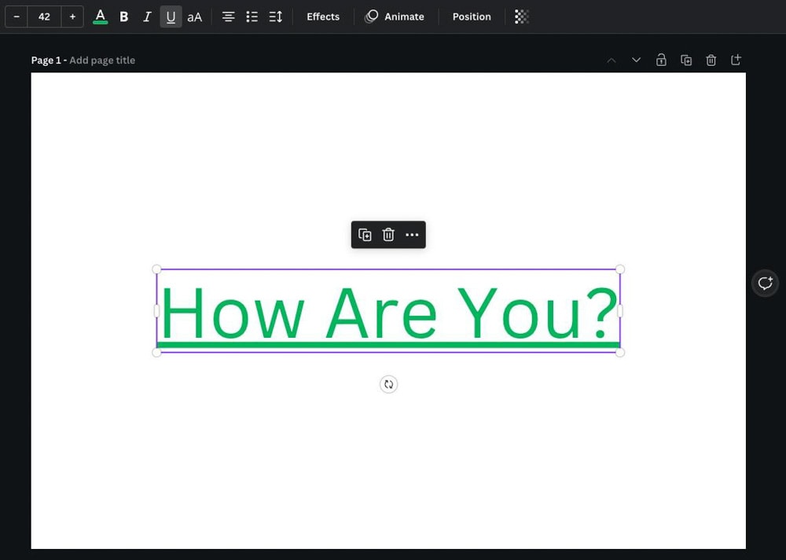Apply bulleted list formatting
This screenshot has height=560, width=786.
coord(252,16)
